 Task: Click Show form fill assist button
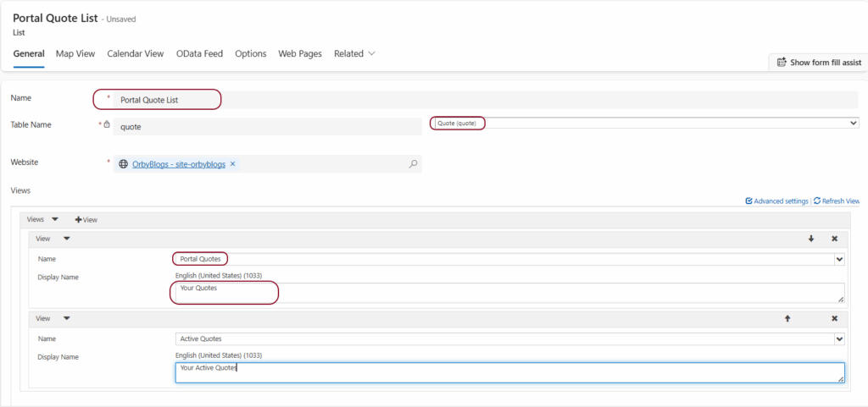[818, 63]
